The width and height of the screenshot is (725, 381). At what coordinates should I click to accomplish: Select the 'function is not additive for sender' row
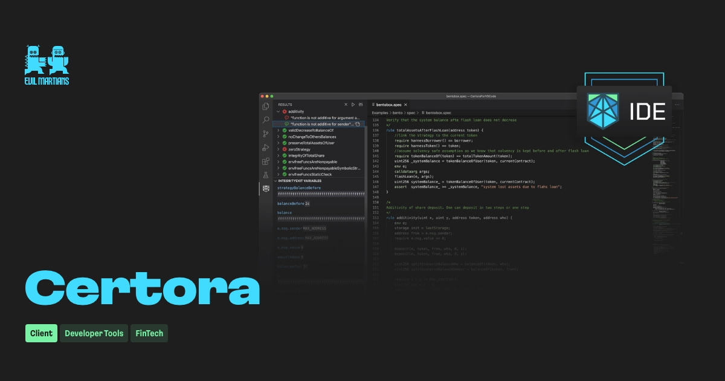[x=318, y=124]
